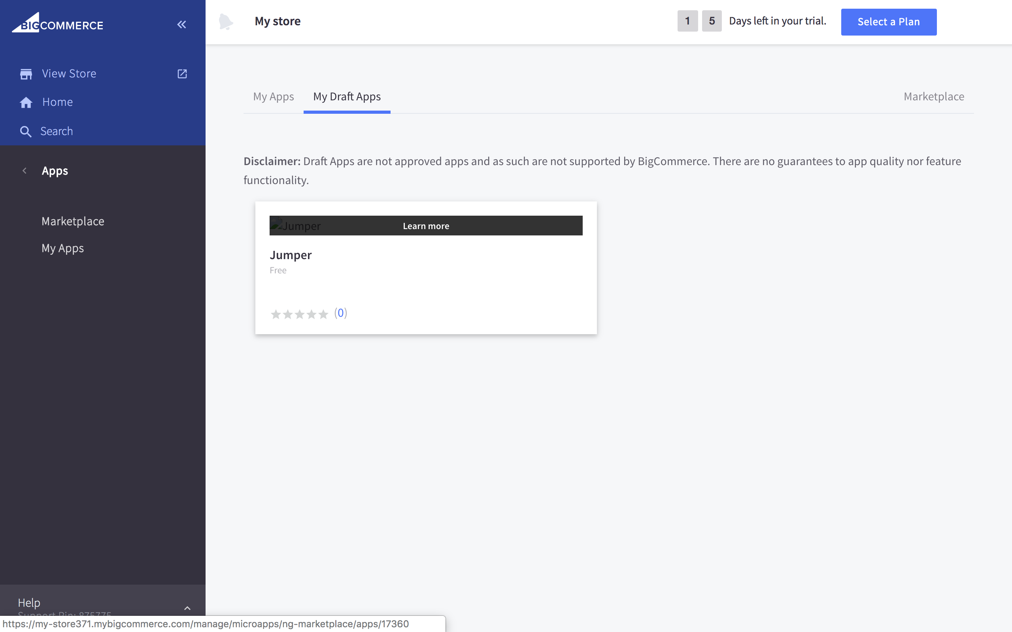Open the Jumper app title

coord(291,255)
